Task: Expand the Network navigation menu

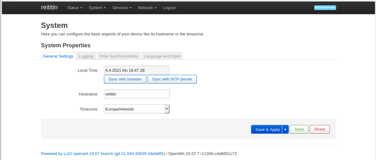Action: 147,8
